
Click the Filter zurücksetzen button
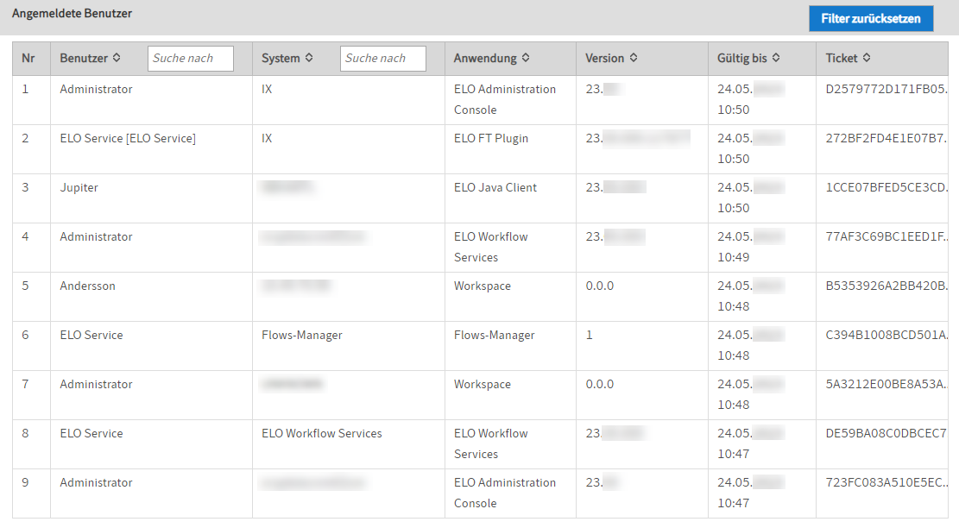[x=871, y=18]
